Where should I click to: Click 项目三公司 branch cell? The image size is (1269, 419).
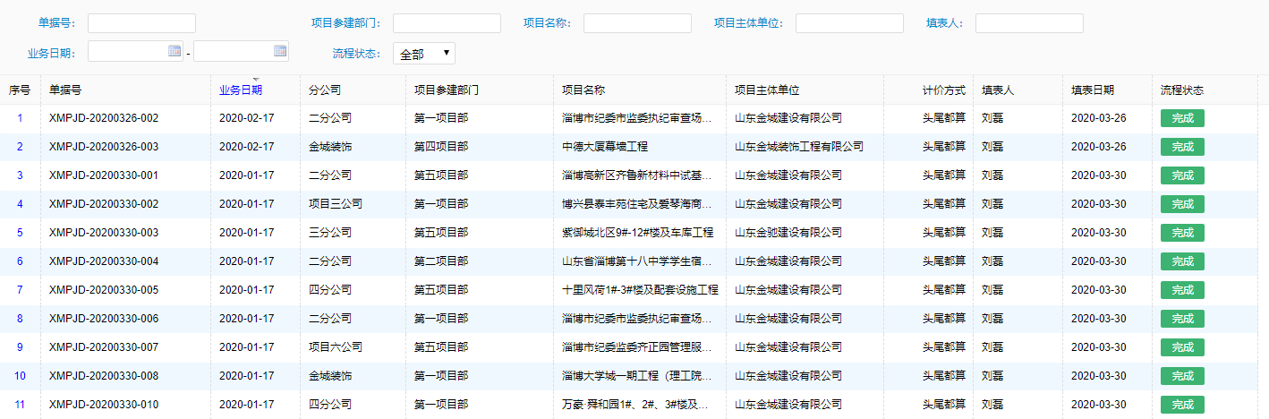coord(336,204)
